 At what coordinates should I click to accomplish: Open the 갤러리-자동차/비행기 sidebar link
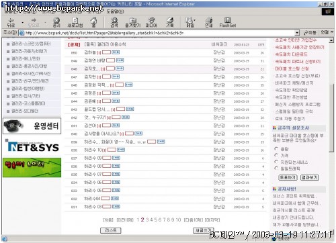[30, 51]
